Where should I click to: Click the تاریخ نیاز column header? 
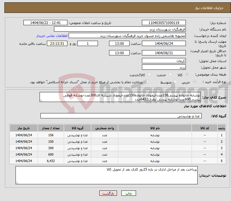[x=23, y=129]
